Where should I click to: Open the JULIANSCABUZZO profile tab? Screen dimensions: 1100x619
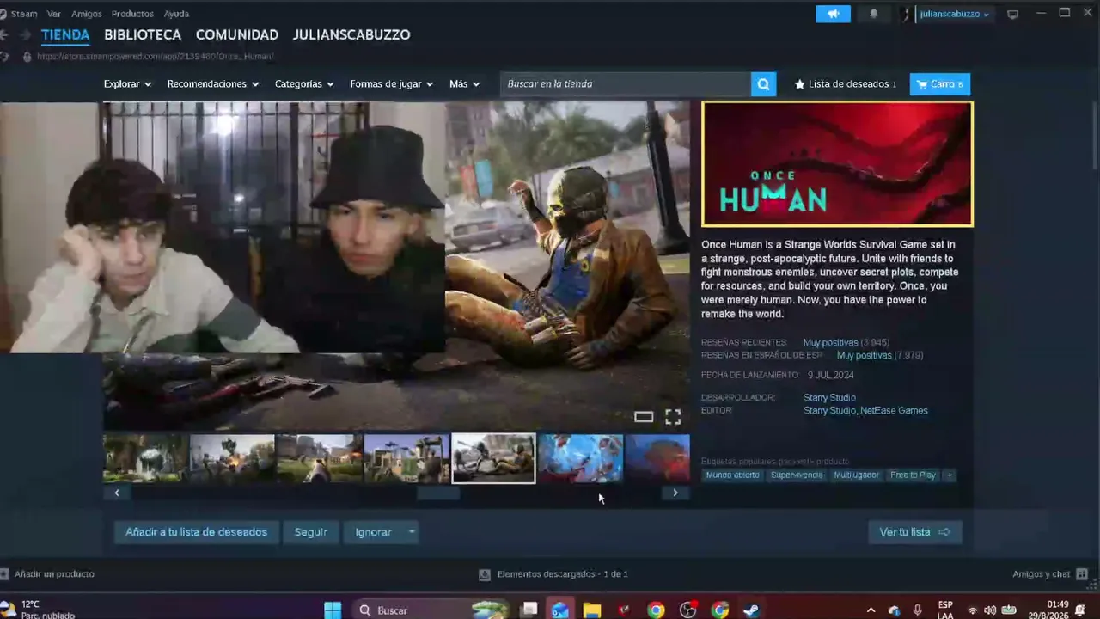click(351, 35)
